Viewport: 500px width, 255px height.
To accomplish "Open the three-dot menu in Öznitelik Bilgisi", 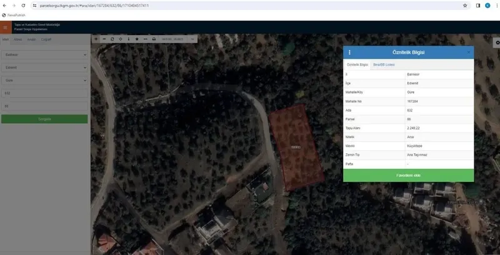I will [349, 52].
